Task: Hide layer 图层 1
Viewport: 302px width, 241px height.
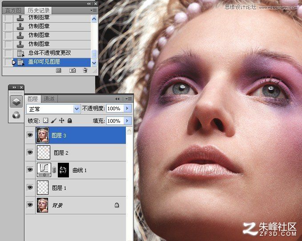Action: [30, 187]
